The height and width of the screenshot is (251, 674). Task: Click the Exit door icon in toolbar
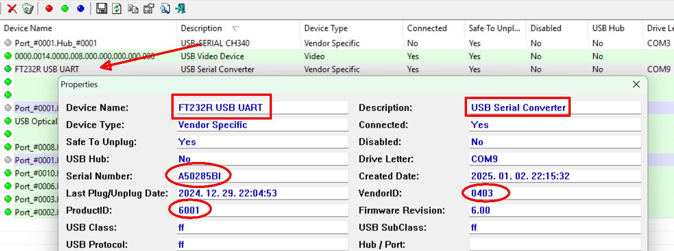180,8
